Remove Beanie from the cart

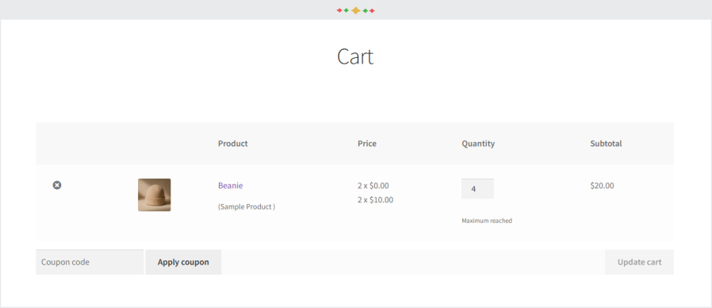pyautogui.click(x=57, y=185)
